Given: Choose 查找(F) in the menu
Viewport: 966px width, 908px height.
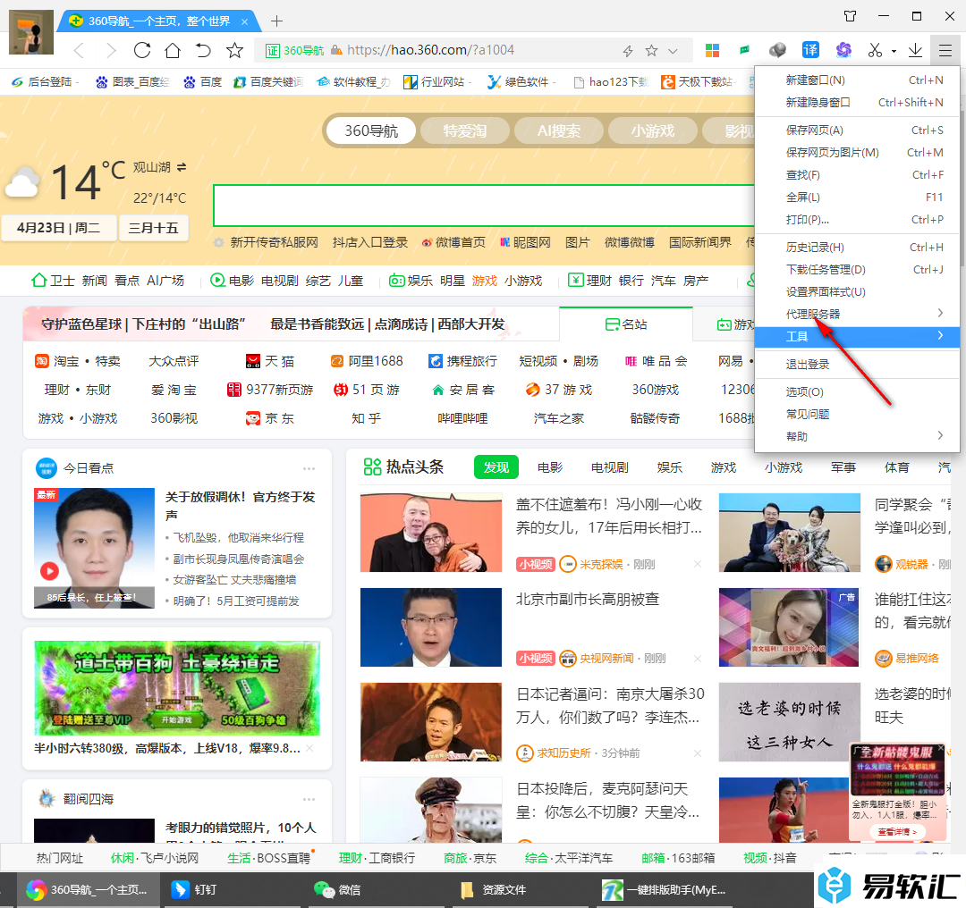Looking at the screenshot, I should (x=857, y=175).
